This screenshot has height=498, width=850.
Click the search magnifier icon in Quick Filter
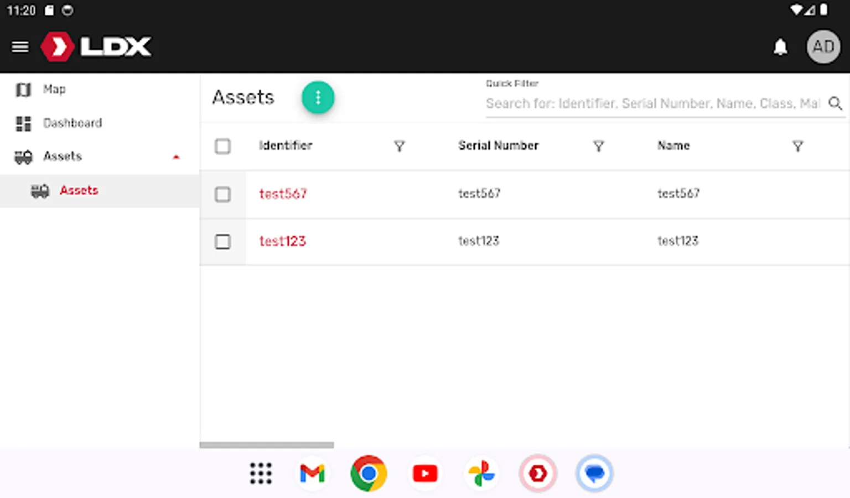[836, 103]
